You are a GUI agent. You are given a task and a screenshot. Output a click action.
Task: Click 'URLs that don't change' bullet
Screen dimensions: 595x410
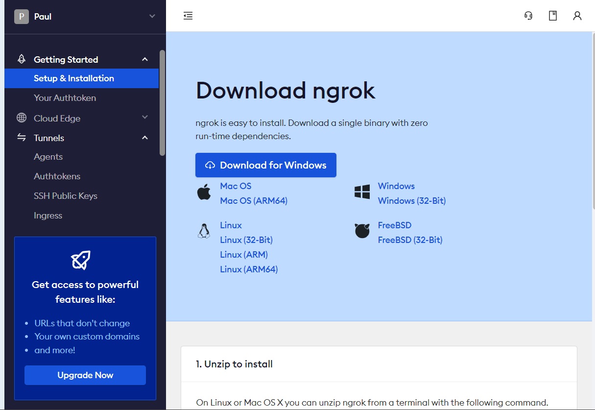pyautogui.click(x=82, y=323)
